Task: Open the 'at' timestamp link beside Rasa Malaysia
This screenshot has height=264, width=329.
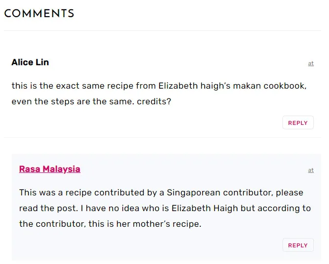Action: click(x=310, y=170)
